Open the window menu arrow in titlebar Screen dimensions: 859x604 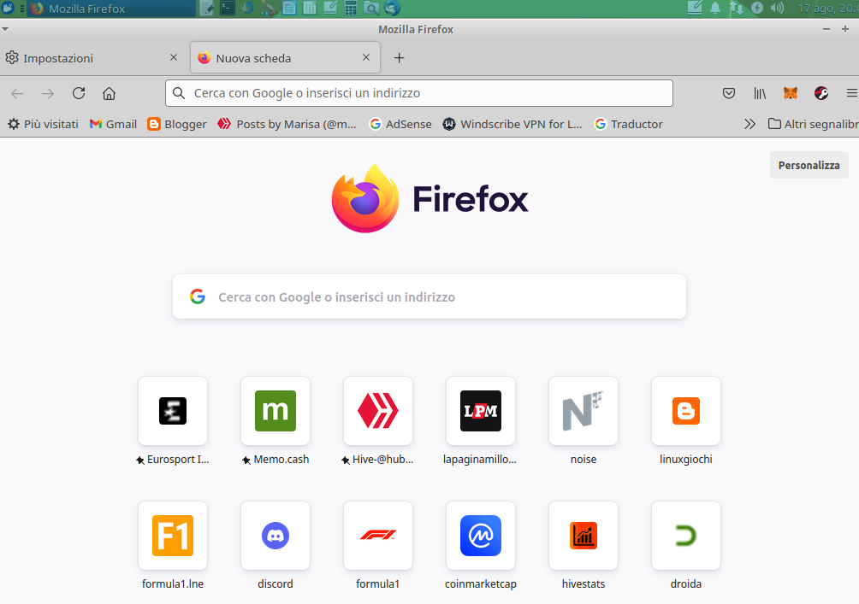[5, 29]
